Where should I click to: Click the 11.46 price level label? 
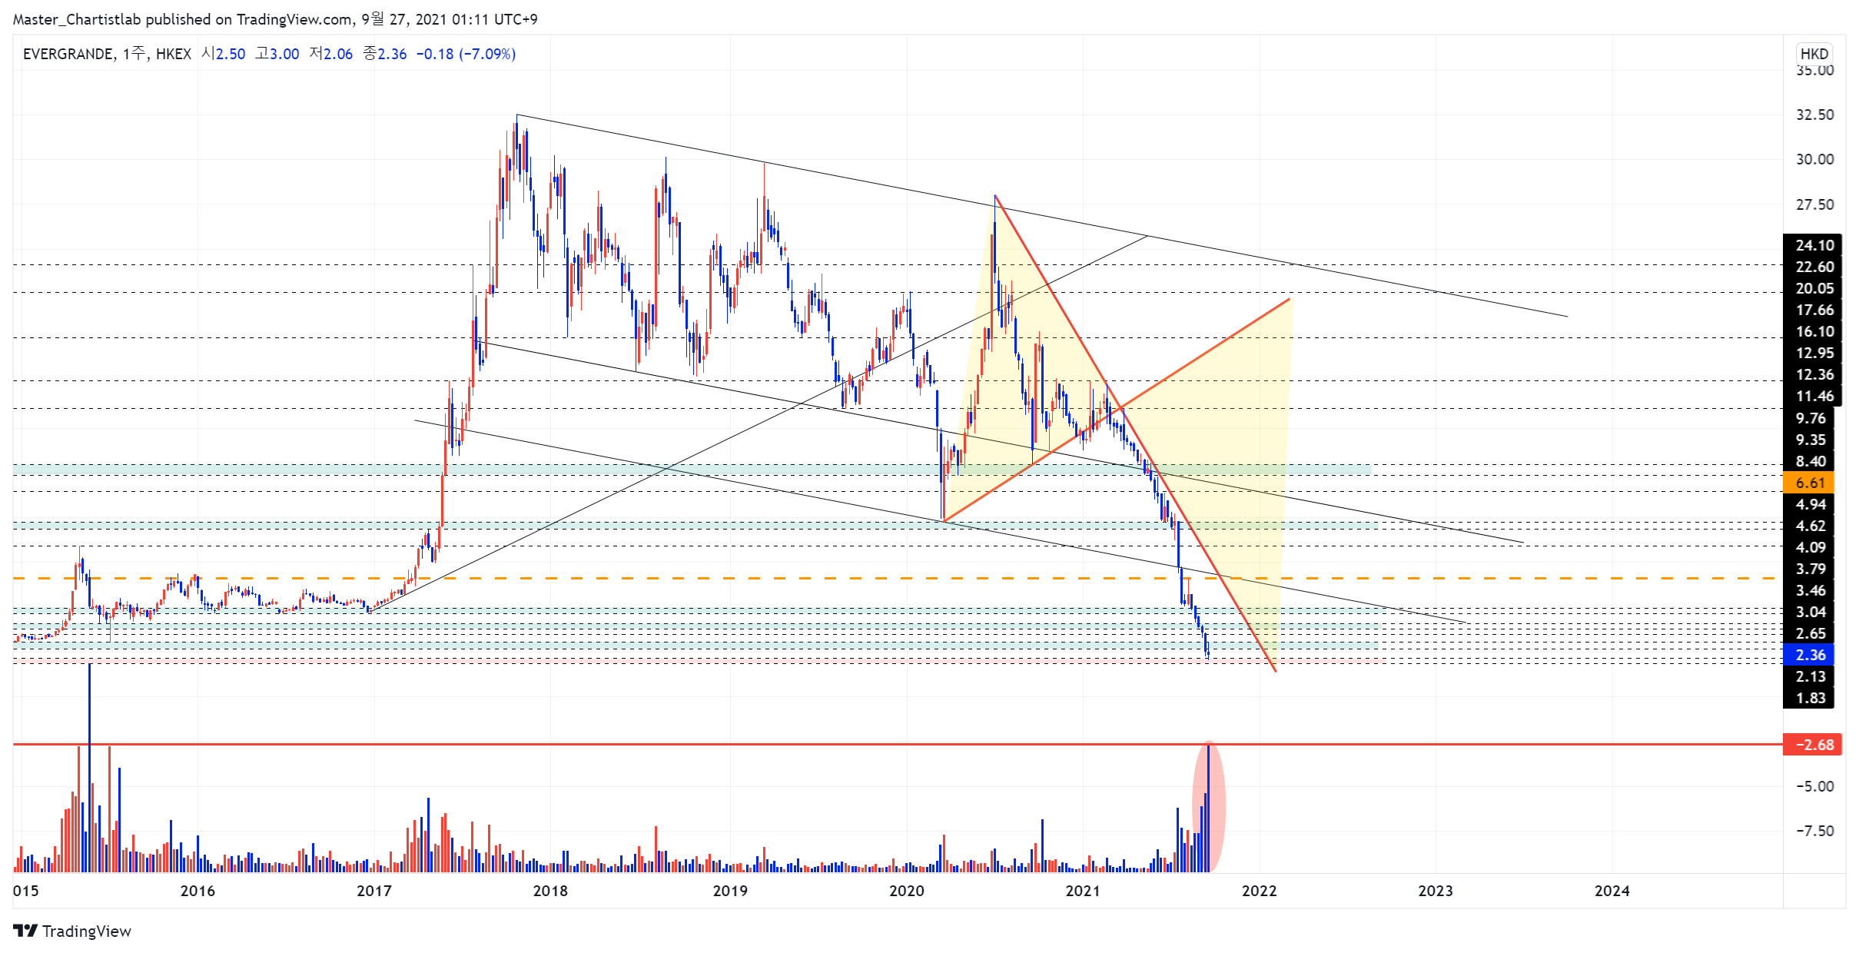(x=1812, y=396)
